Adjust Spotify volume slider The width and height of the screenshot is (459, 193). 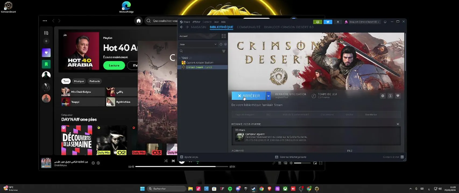(x=302, y=163)
